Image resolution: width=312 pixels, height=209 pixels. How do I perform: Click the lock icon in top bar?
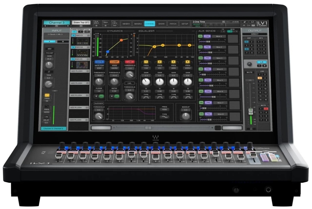click(x=244, y=22)
